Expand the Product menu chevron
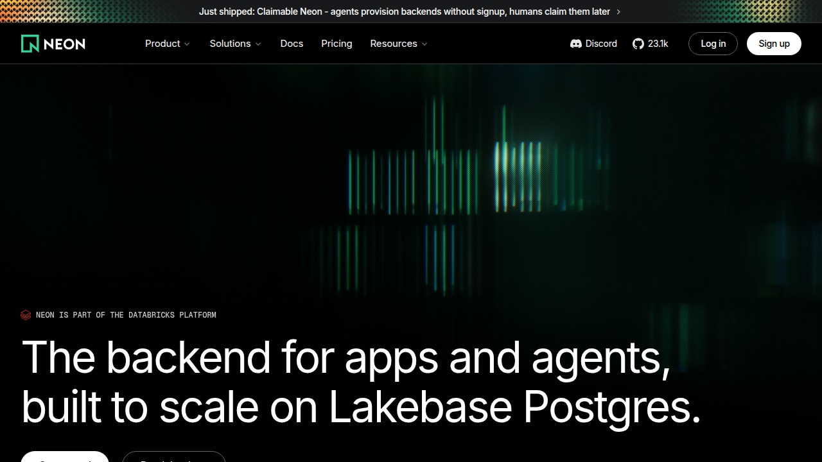Viewport: 822px width, 462px height. point(187,44)
